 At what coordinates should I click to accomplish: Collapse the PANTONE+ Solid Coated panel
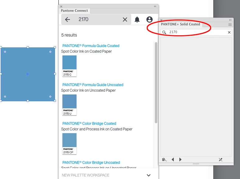[x=230, y=20]
